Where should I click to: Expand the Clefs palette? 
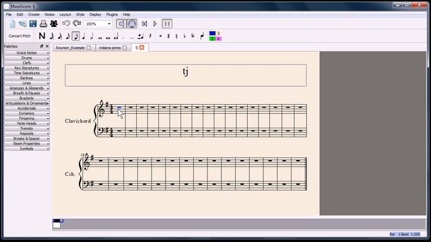27,63
